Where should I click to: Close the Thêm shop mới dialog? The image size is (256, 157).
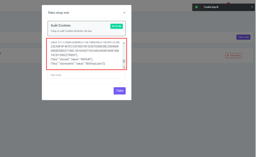pyautogui.click(x=124, y=13)
